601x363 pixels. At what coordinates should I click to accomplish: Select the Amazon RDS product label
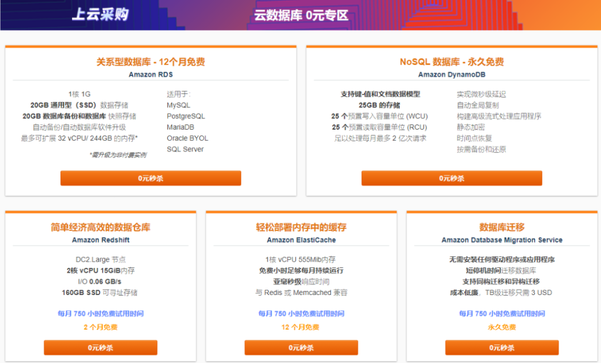pyautogui.click(x=151, y=74)
